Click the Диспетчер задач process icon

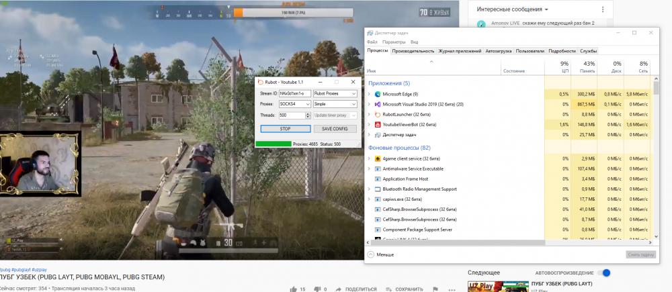click(378, 135)
